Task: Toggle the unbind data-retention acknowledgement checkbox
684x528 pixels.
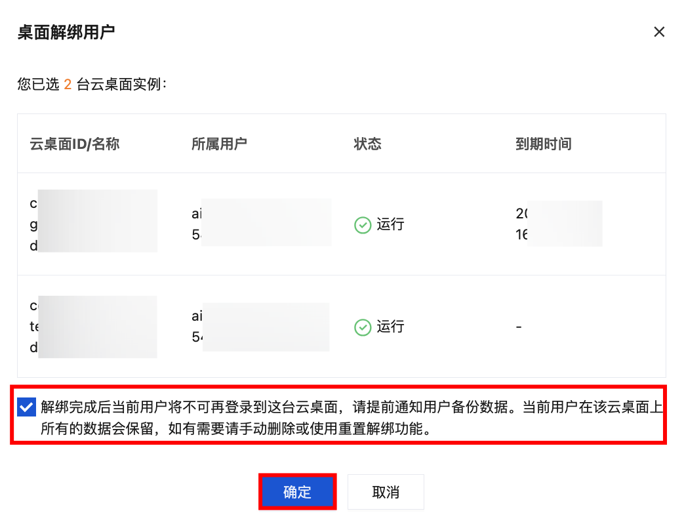Action: pos(26,407)
